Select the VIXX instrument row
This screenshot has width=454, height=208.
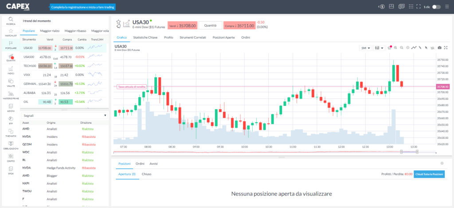click(63, 75)
